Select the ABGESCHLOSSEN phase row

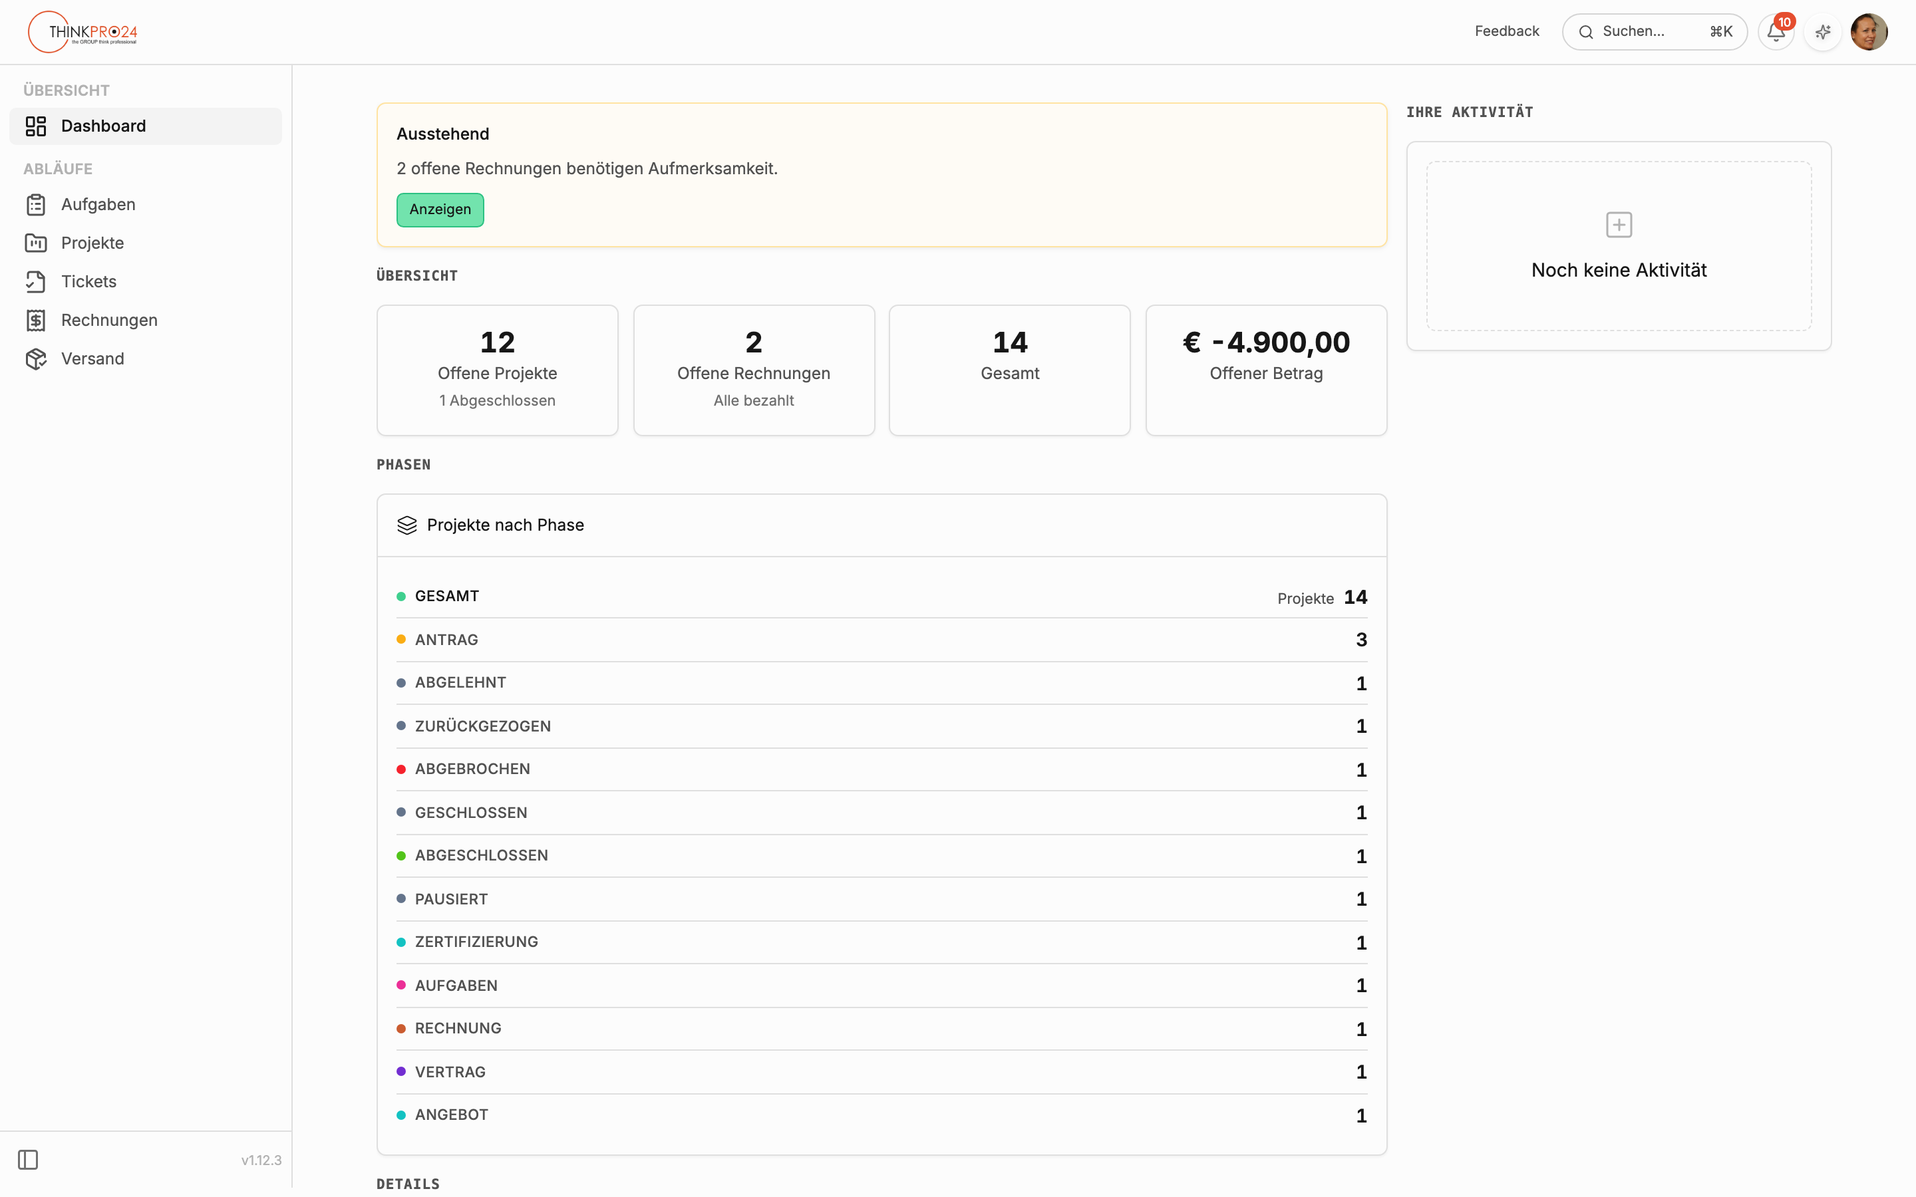(881, 856)
